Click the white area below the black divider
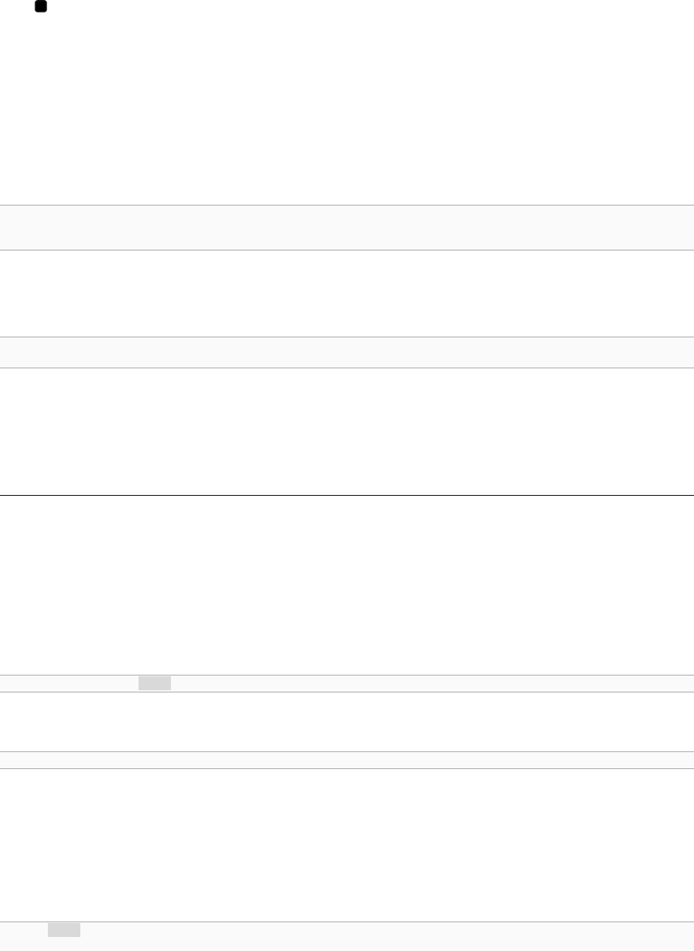 pos(347,586)
